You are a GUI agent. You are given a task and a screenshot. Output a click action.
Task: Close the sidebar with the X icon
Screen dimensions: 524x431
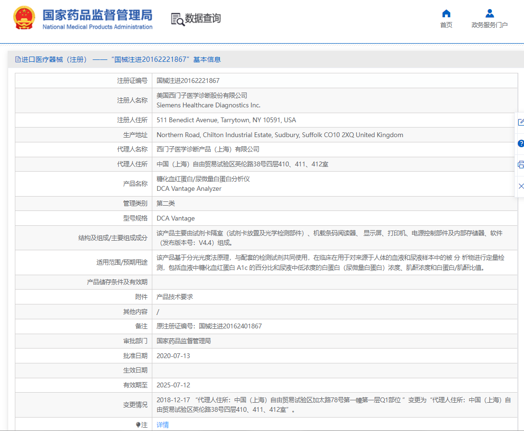click(521, 186)
